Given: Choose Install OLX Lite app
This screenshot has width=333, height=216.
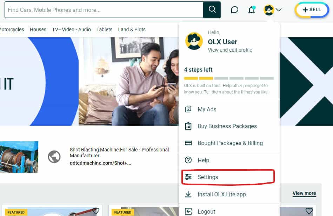Looking at the screenshot, I should click(x=229, y=194).
